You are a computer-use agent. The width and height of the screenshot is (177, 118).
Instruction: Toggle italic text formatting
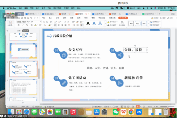coord(23,25)
